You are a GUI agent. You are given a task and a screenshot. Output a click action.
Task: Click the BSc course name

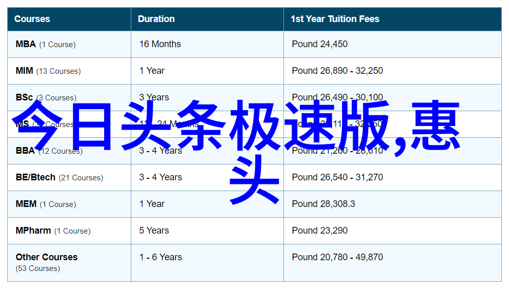coord(24,97)
